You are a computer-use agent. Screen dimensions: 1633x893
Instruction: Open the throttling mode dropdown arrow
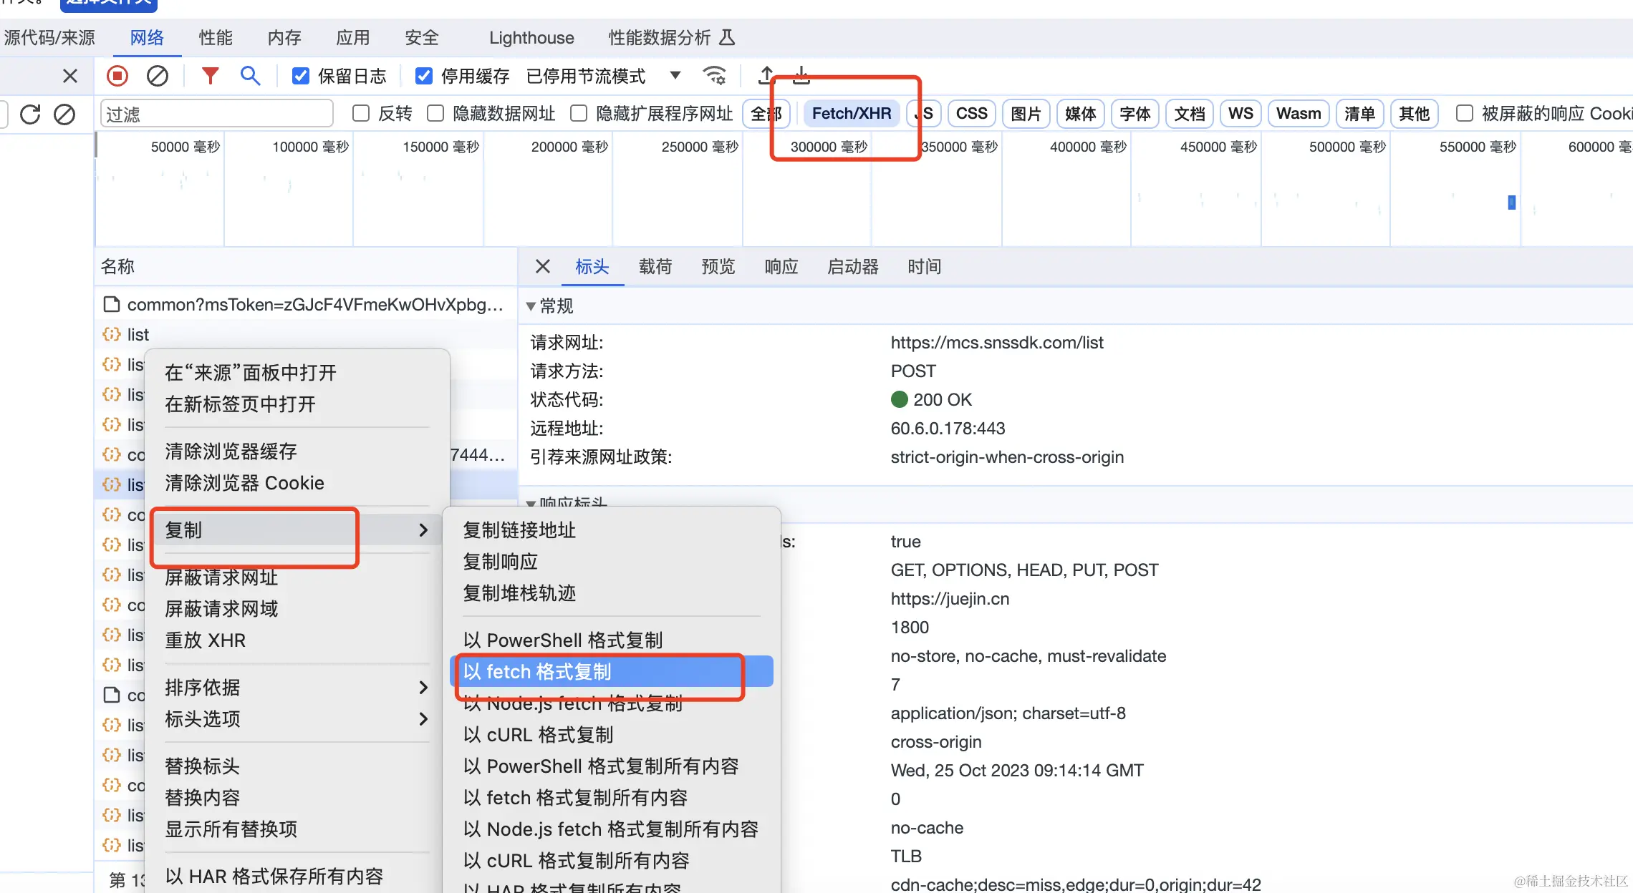click(x=675, y=76)
